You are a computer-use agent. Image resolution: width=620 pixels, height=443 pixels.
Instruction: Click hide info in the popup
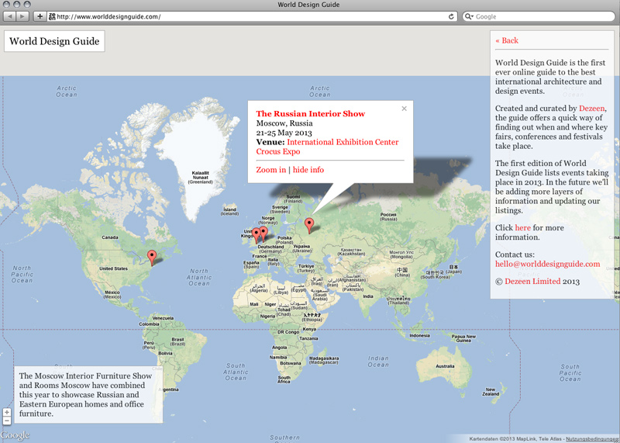(308, 170)
